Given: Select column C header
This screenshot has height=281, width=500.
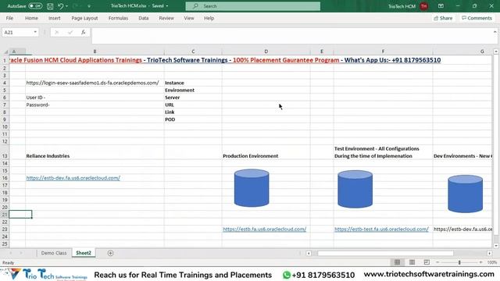Looking at the screenshot, I should [x=193, y=52].
